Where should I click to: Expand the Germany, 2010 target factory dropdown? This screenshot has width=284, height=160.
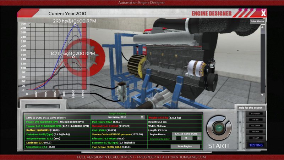[x=142, y=117]
